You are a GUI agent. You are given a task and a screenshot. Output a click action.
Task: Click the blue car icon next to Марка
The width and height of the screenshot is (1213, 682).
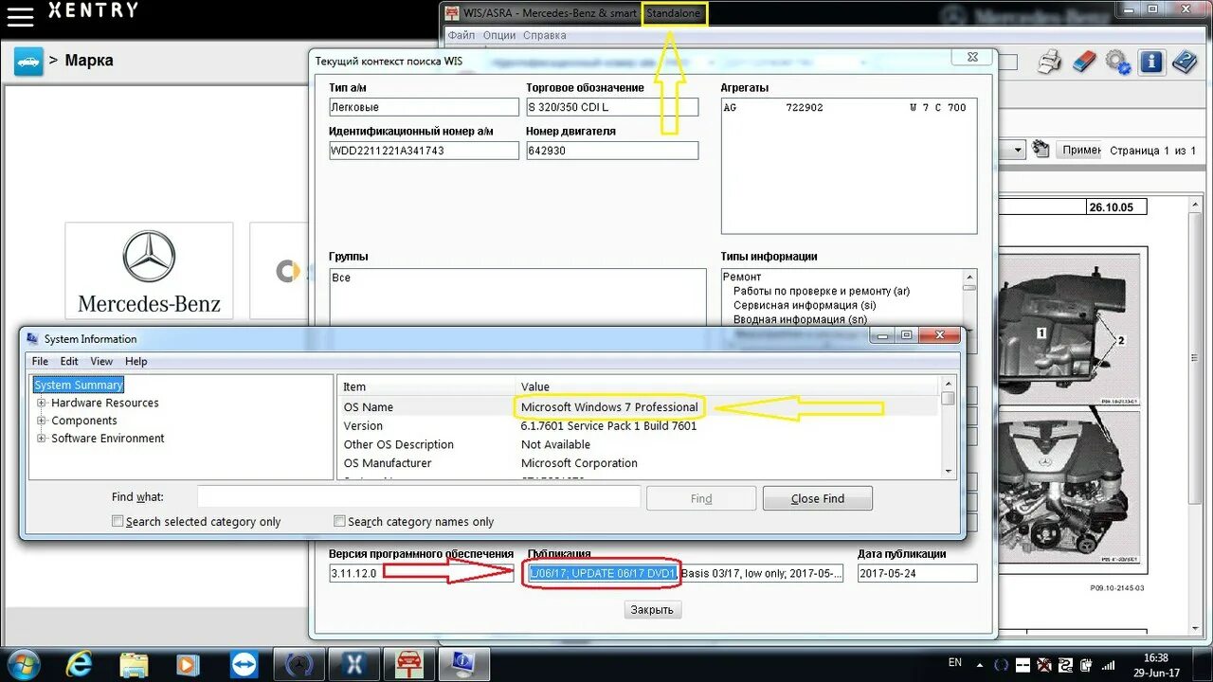(x=28, y=61)
